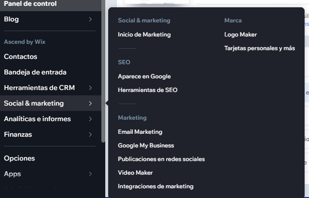Expand the Finanzas submenu chevron
309x198 pixels.
pyautogui.click(x=91, y=134)
